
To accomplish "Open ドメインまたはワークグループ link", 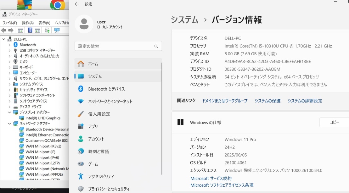I will (x=225, y=101).
